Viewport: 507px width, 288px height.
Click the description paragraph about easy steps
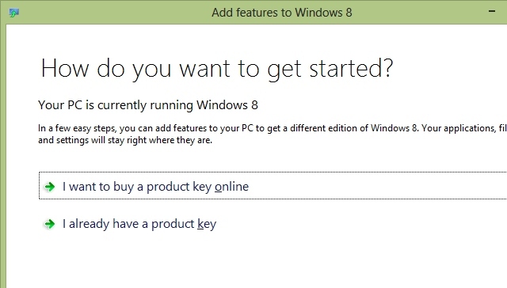[273, 134]
